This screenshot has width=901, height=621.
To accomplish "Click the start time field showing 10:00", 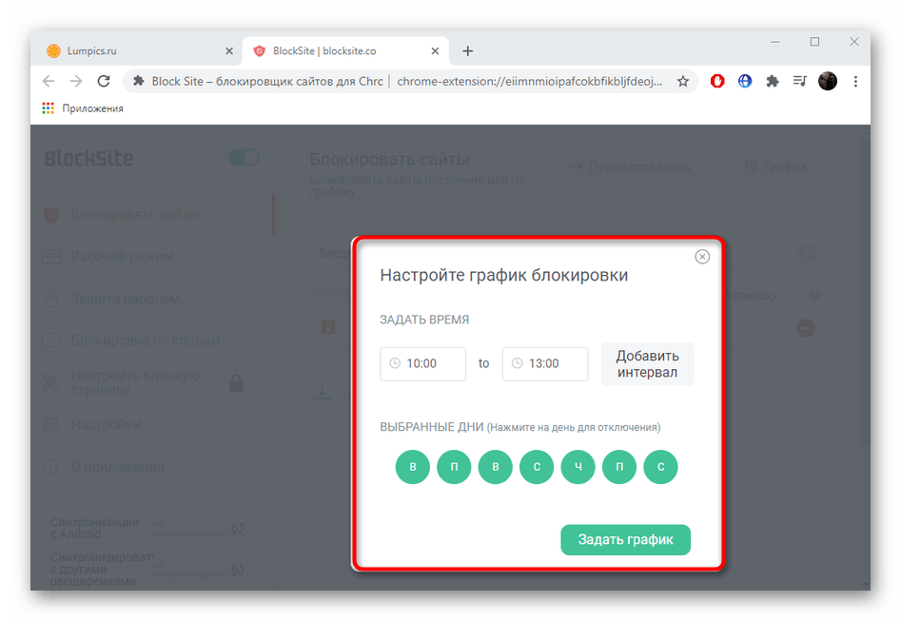I will [422, 363].
